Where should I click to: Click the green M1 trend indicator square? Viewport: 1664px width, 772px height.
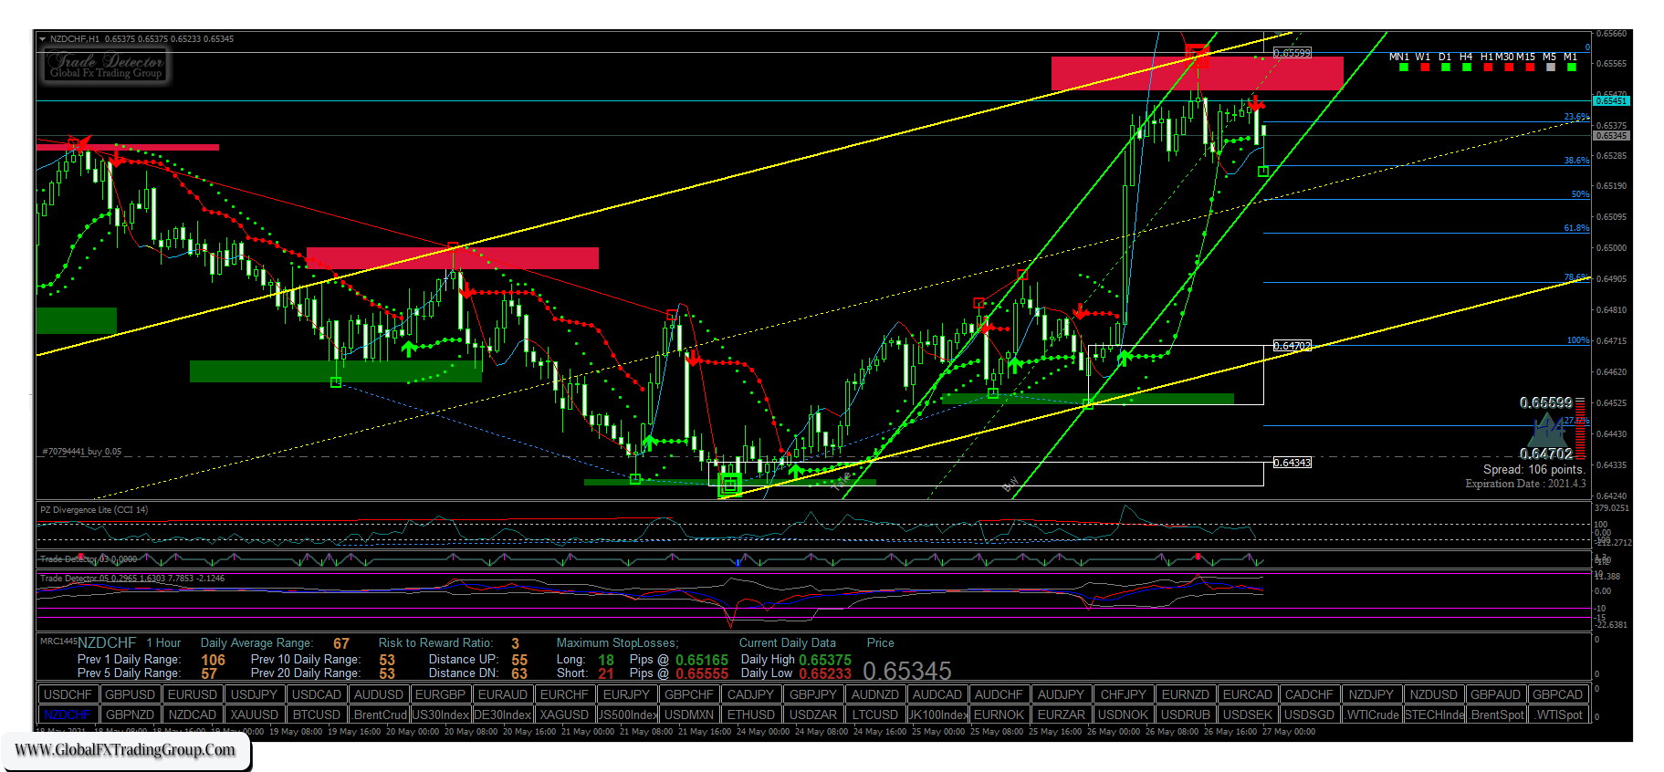click(1571, 68)
